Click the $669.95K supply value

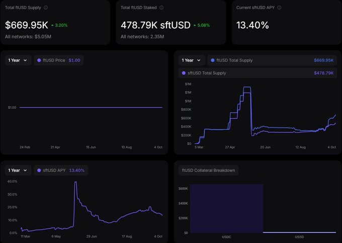(x=26, y=25)
